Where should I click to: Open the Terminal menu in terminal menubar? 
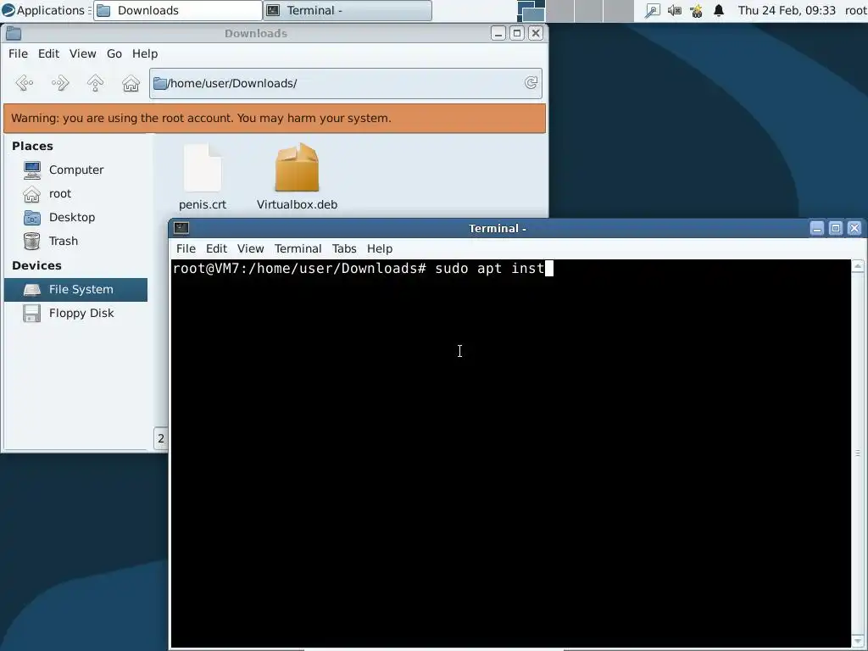pos(298,248)
